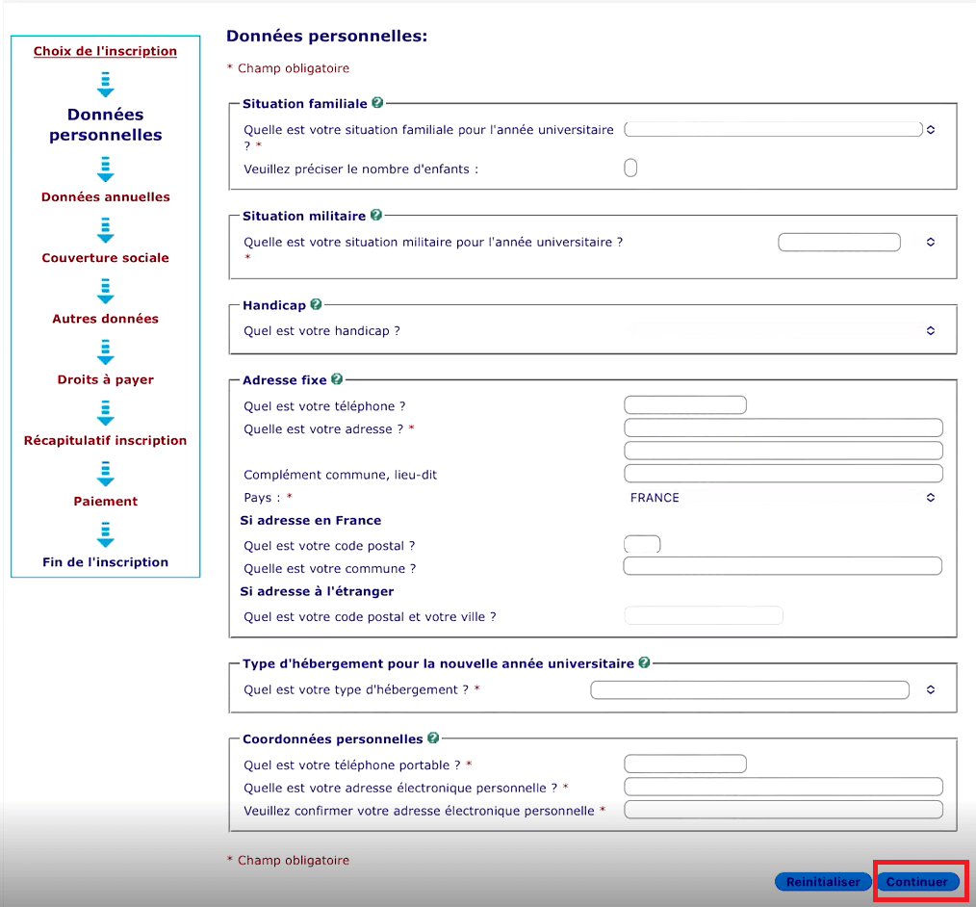The image size is (976, 907).
Task: Click the adresse électronique personnelle field
Action: (783, 788)
